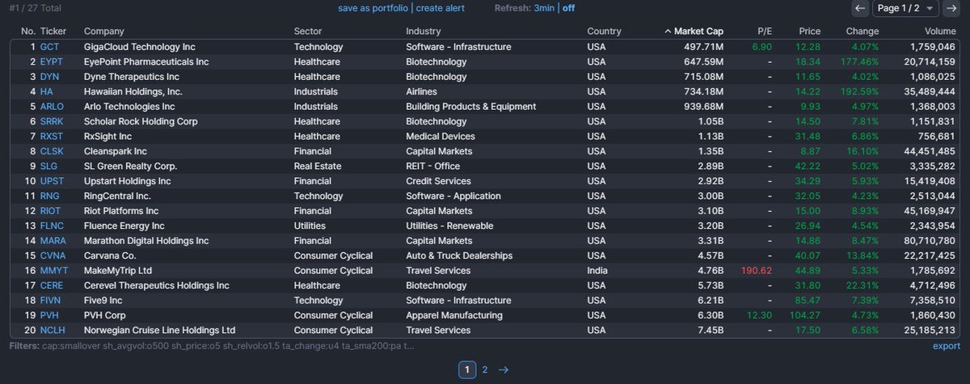Open ticker GCT
The height and width of the screenshot is (384, 970).
[49, 47]
